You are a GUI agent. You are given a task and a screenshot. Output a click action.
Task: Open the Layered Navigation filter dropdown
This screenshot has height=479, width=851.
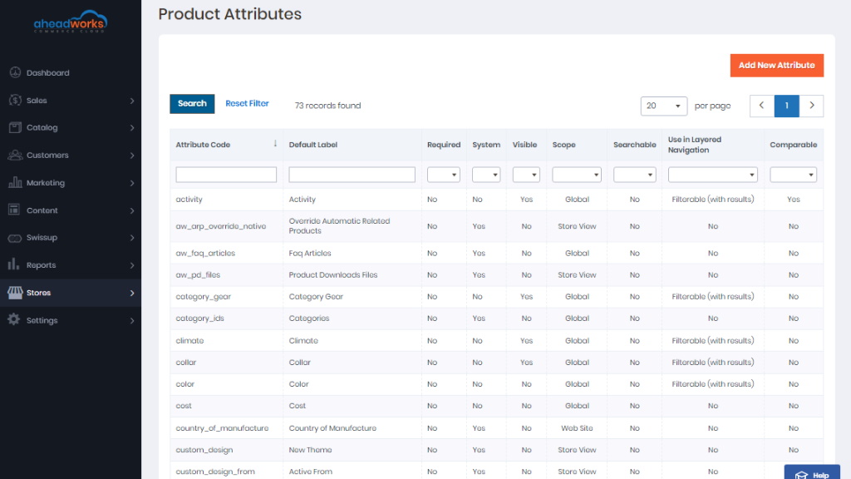pyautogui.click(x=712, y=175)
